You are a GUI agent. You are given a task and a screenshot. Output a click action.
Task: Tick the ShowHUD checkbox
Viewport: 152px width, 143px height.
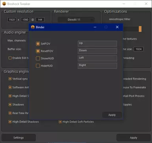pos(38,58)
